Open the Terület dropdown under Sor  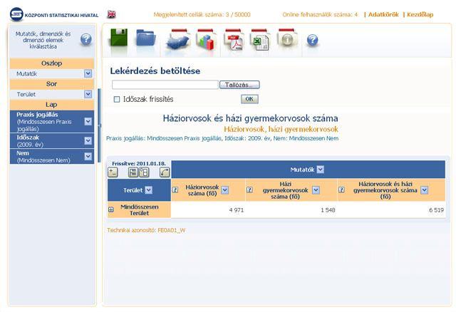(88, 94)
